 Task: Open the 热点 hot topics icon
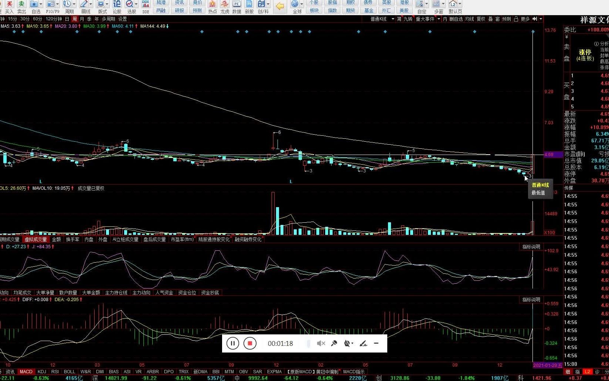tap(212, 4)
